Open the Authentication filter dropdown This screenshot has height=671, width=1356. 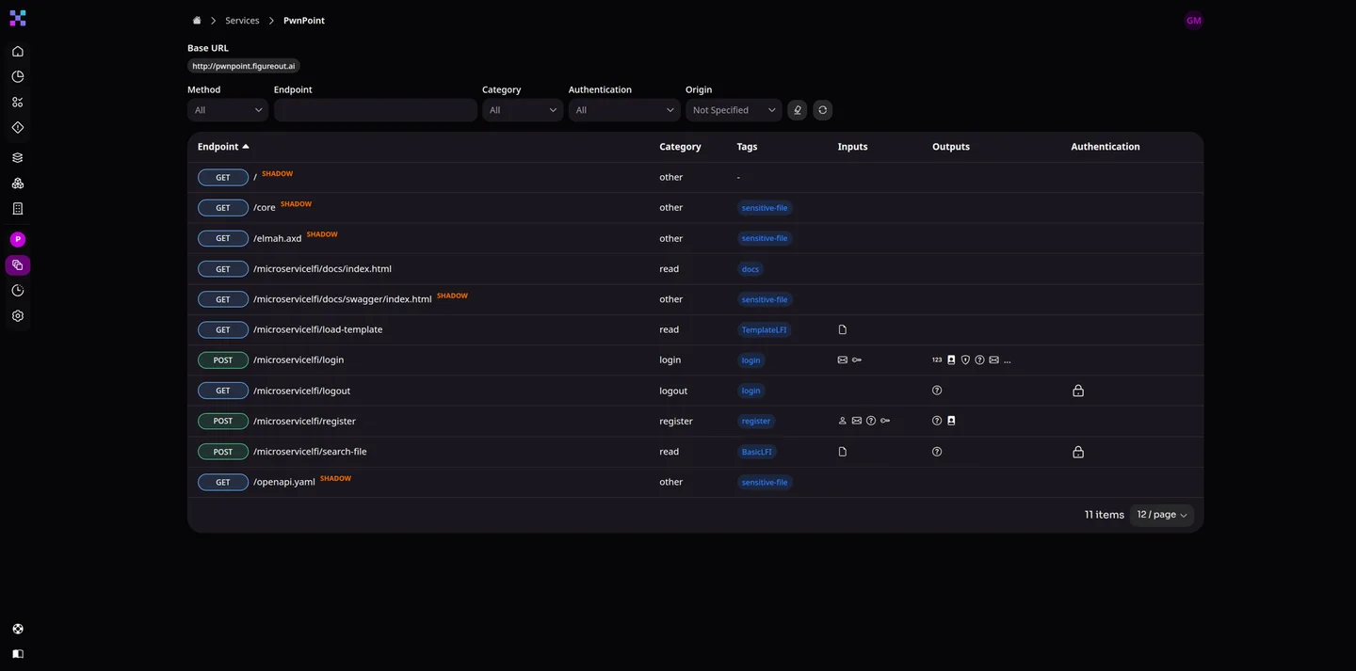coord(623,109)
